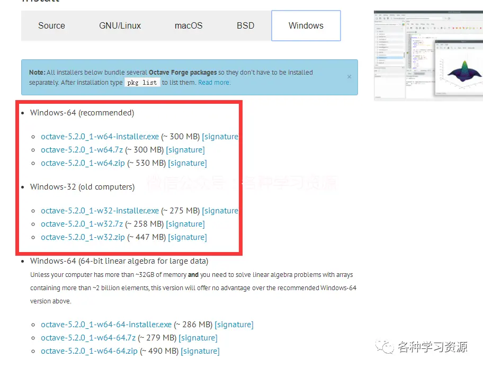Open signature for w64-64-installer.exe
This screenshot has width=483, height=368.
point(234,325)
